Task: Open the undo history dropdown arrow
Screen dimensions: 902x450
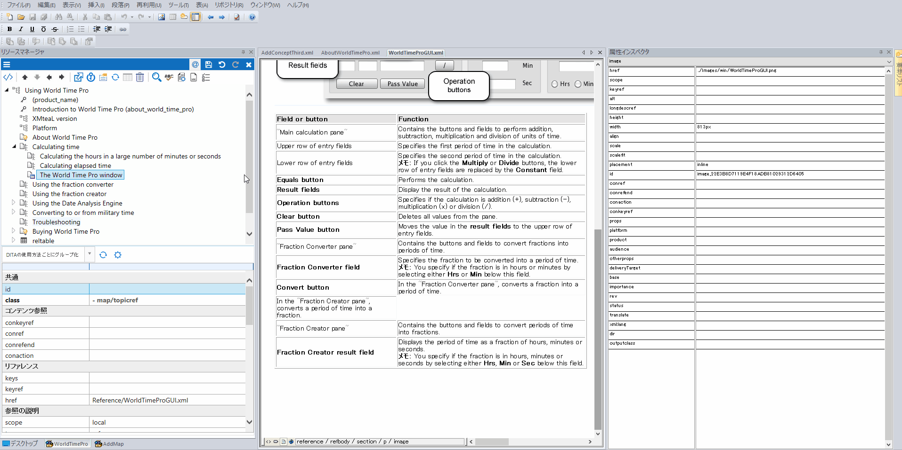Action: (132, 17)
